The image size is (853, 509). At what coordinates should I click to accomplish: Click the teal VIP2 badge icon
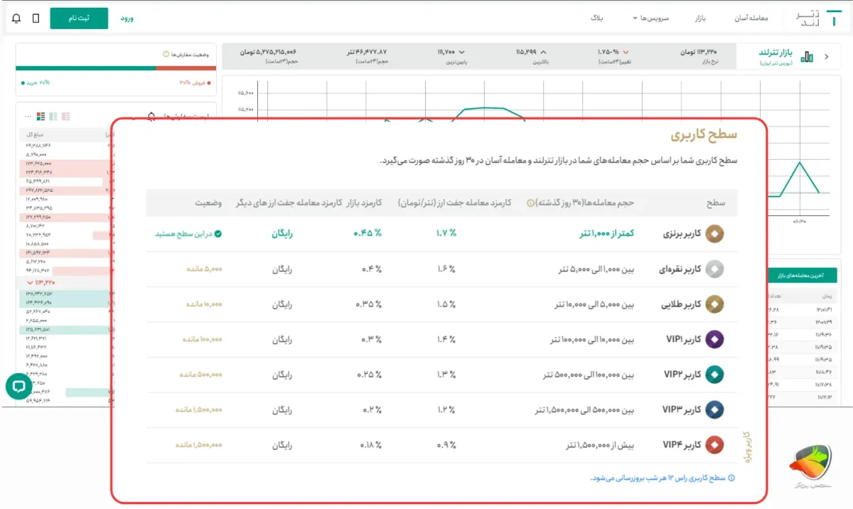pos(714,374)
